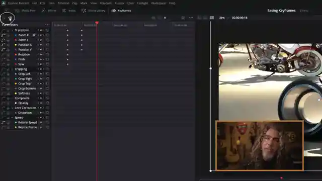Click the add keyframe diamond in keyframes toolbar
Screen dimensions: 322x181
165,18
